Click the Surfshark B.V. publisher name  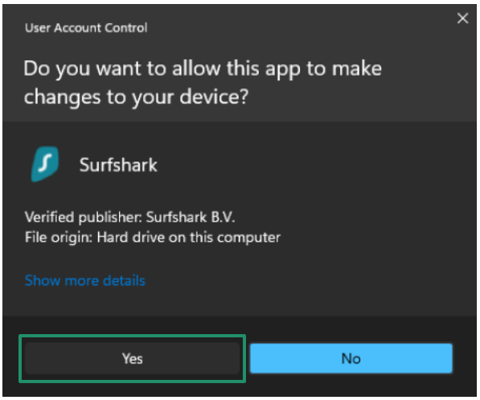coord(191,217)
